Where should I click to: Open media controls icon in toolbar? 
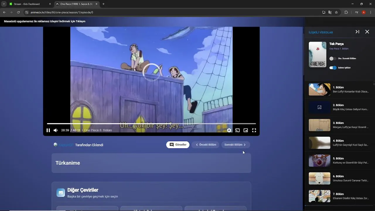tap(357, 12)
